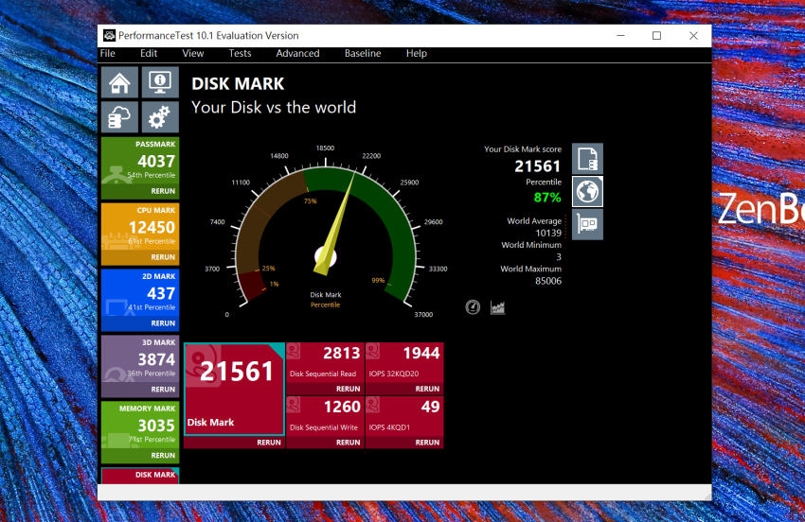
Task: Rerun the PassMark test
Action: point(163,191)
